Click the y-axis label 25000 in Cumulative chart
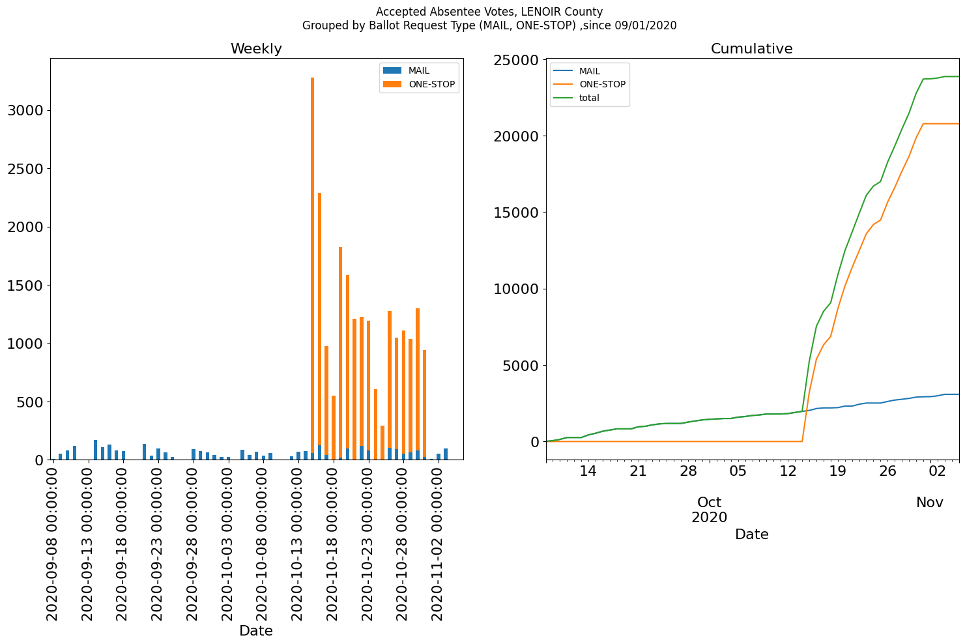Image resolution: width=965 pixels, height=644 pixels. click(517, 60)
